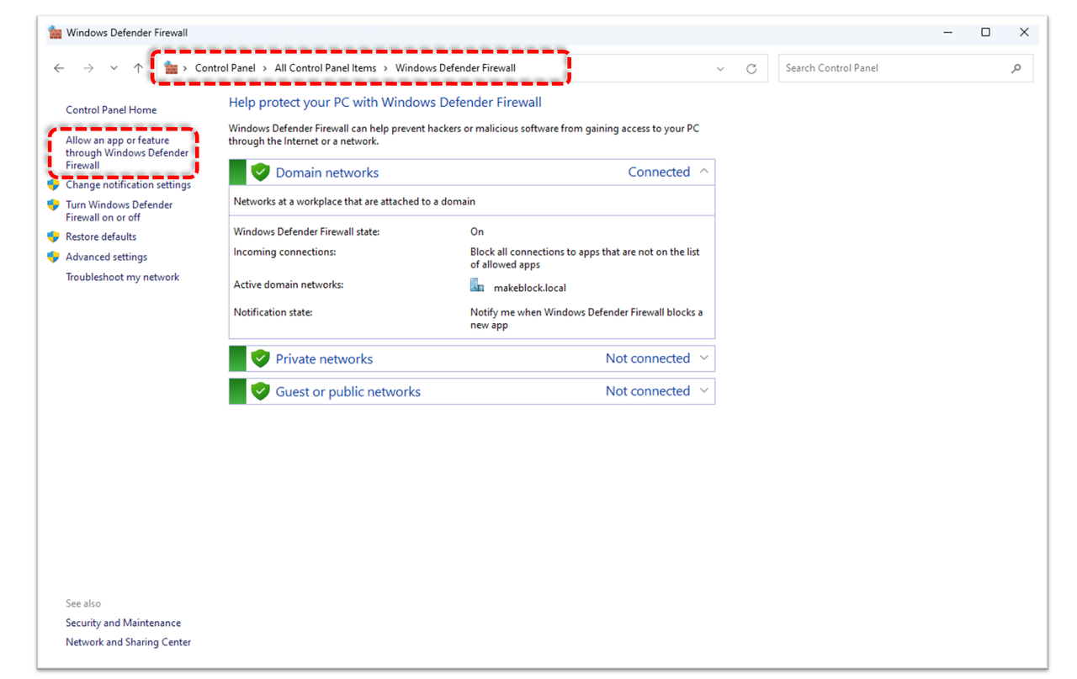This screenshot has width=1077, height=679.
Task: Click Windows Defender Firewall state label
Action: click(306, 231)
